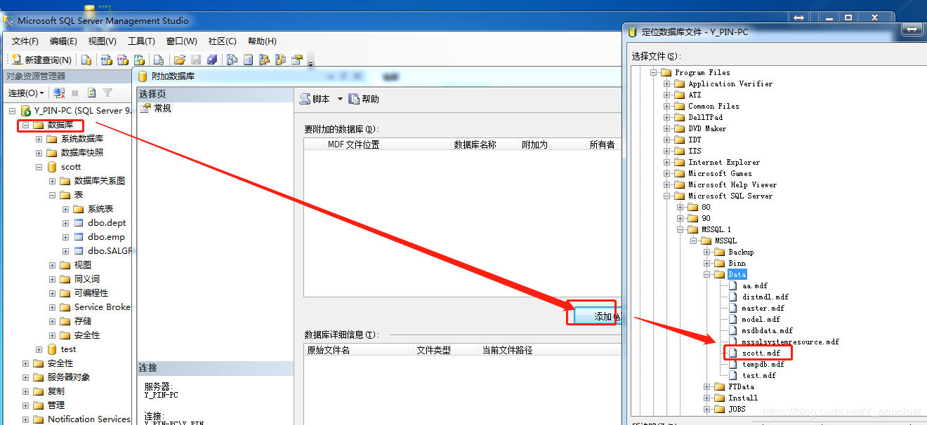Open the 脚本 dropdown arrow

point(340,99)
